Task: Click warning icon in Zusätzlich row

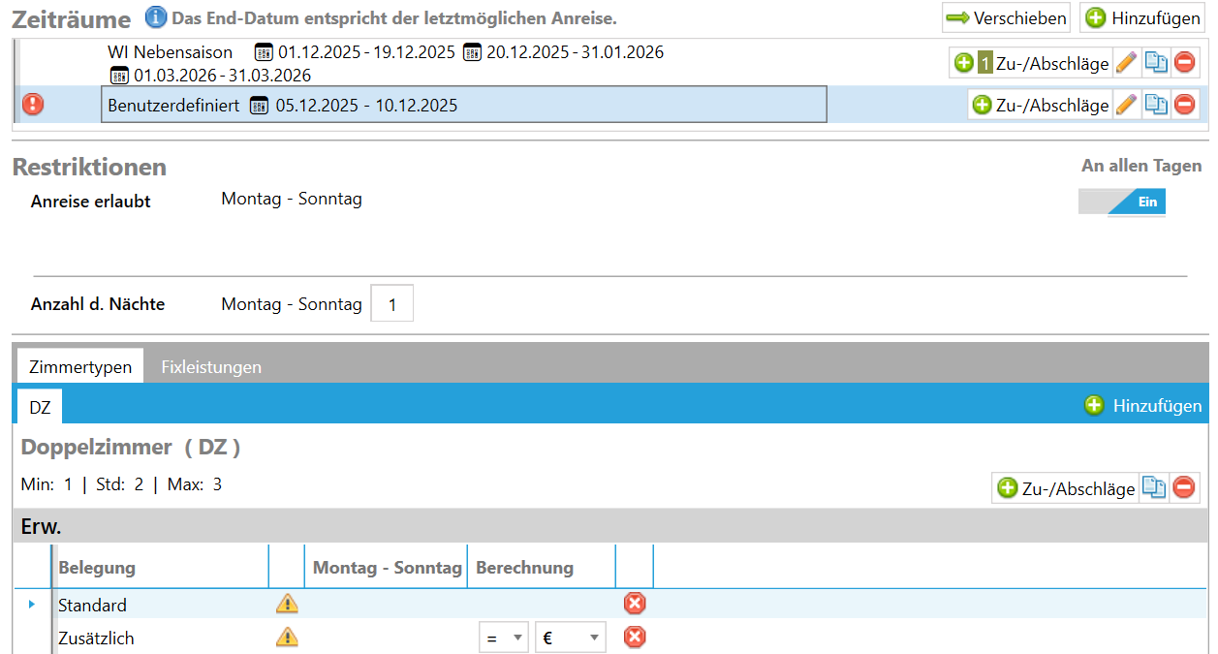Action: click(287, 637)
